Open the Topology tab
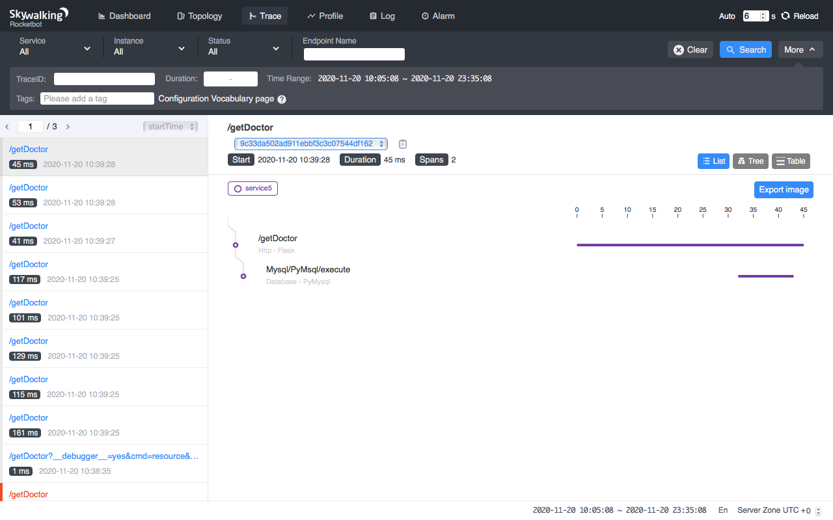833x520 pixels. [x=200, y=16]
